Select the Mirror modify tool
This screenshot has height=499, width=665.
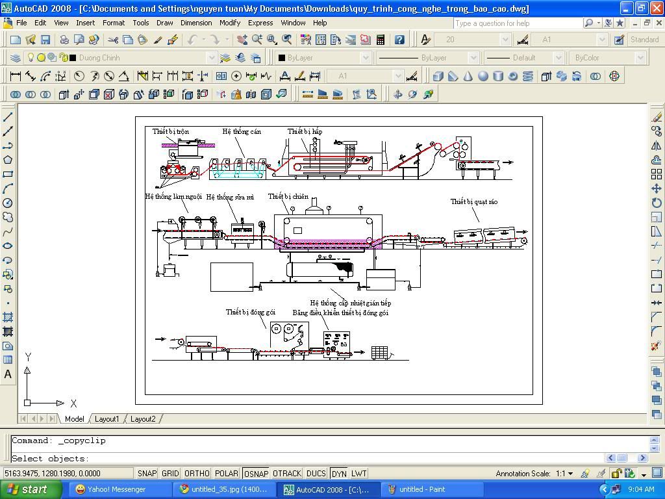tap(657, 146)
